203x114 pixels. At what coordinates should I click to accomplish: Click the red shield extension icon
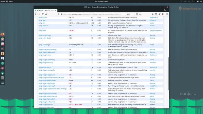click(x=163, y=14)
